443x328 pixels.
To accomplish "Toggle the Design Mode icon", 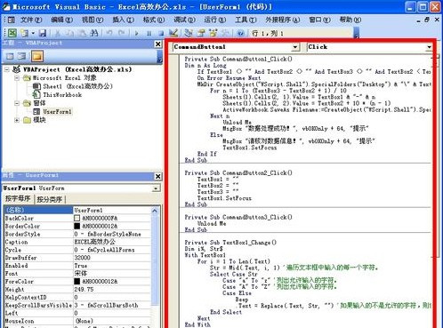I will coord(173,33).
